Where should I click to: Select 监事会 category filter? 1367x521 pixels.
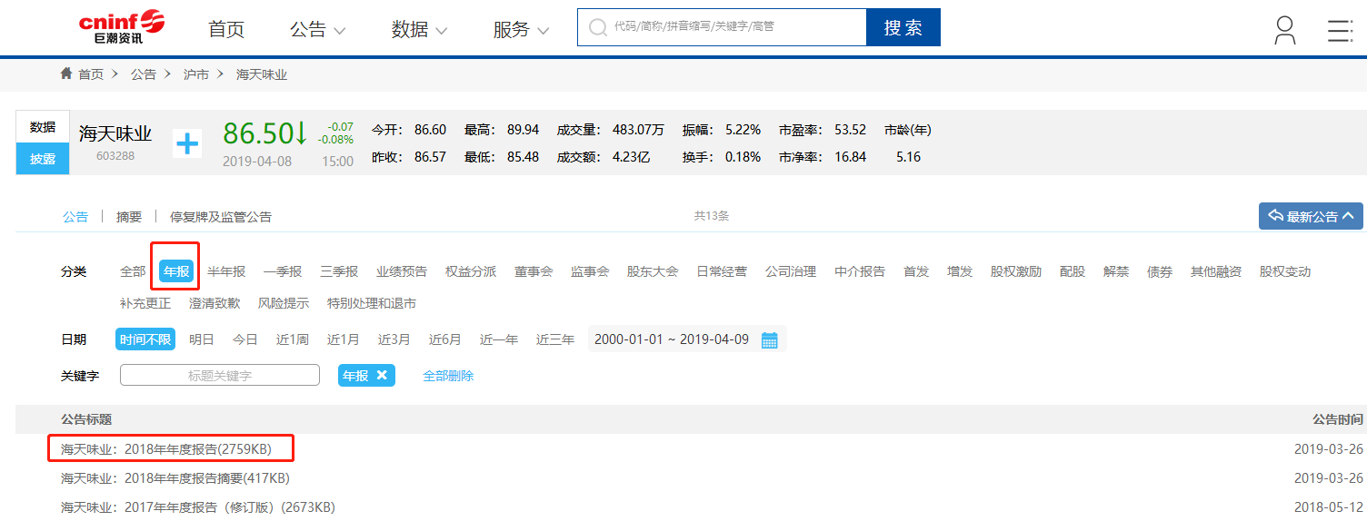(x=590, y=271)
